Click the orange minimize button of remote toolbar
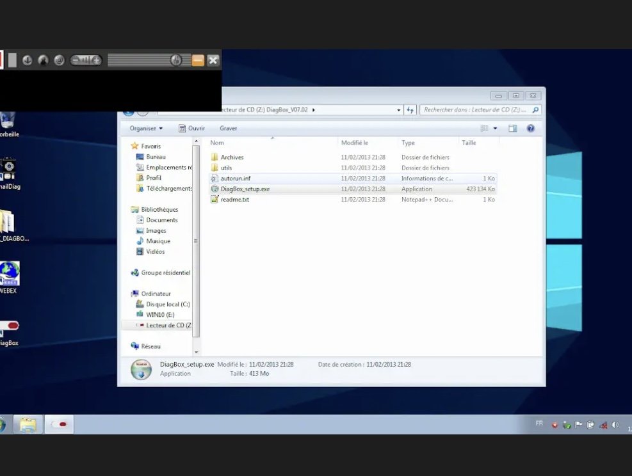 tap(198, 60)
